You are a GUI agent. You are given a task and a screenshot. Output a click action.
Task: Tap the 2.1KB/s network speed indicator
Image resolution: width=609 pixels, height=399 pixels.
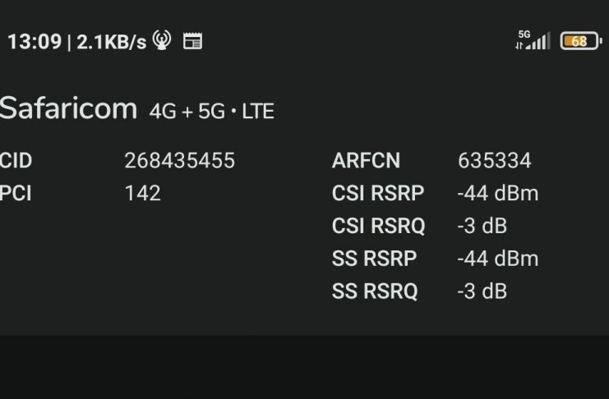click(112, 42)
